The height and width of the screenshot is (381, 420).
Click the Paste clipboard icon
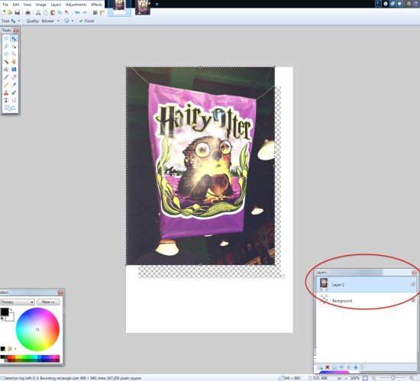pos(53,12)
